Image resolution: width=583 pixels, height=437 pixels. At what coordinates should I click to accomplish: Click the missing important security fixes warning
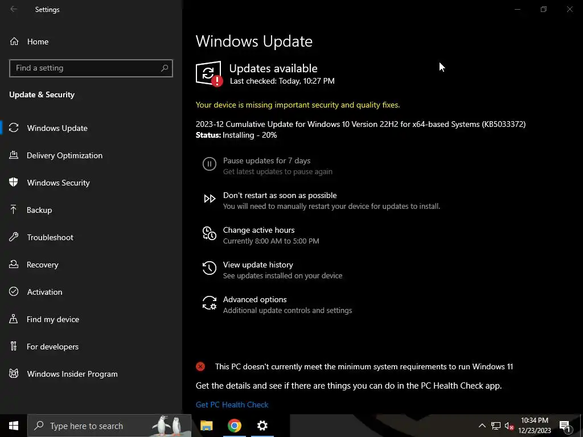[x=298, y=105]
